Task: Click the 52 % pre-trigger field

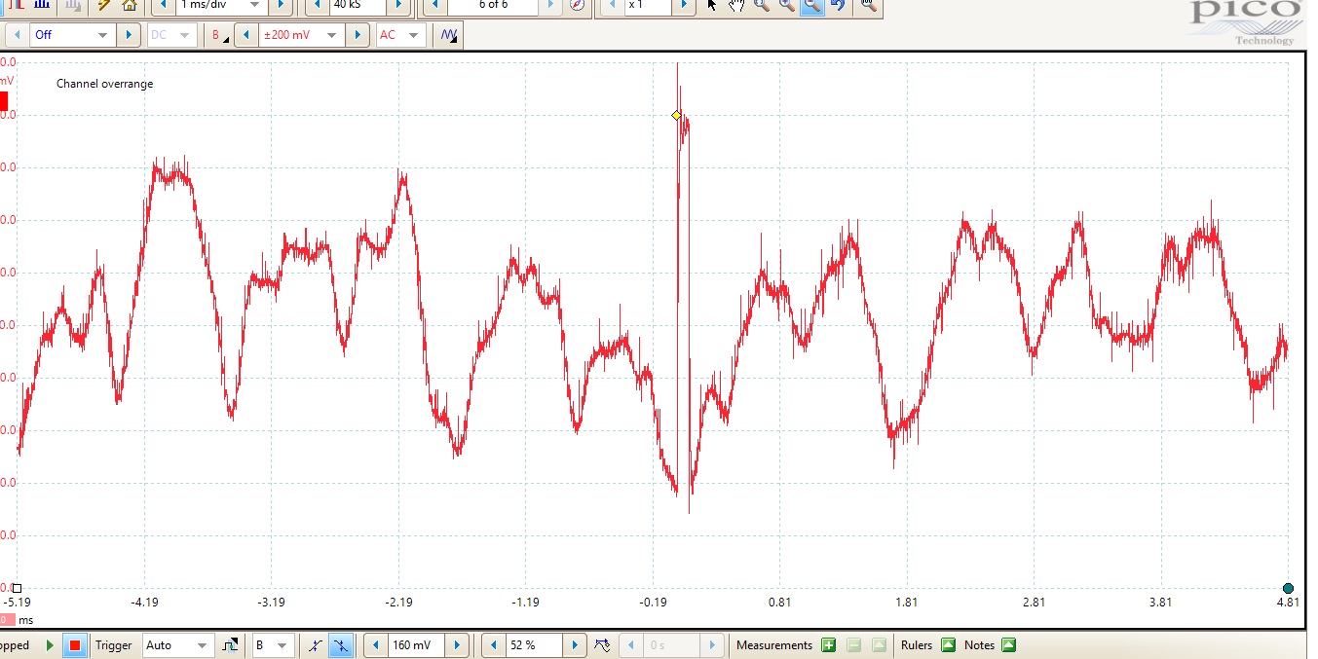Action: point(535,645)
